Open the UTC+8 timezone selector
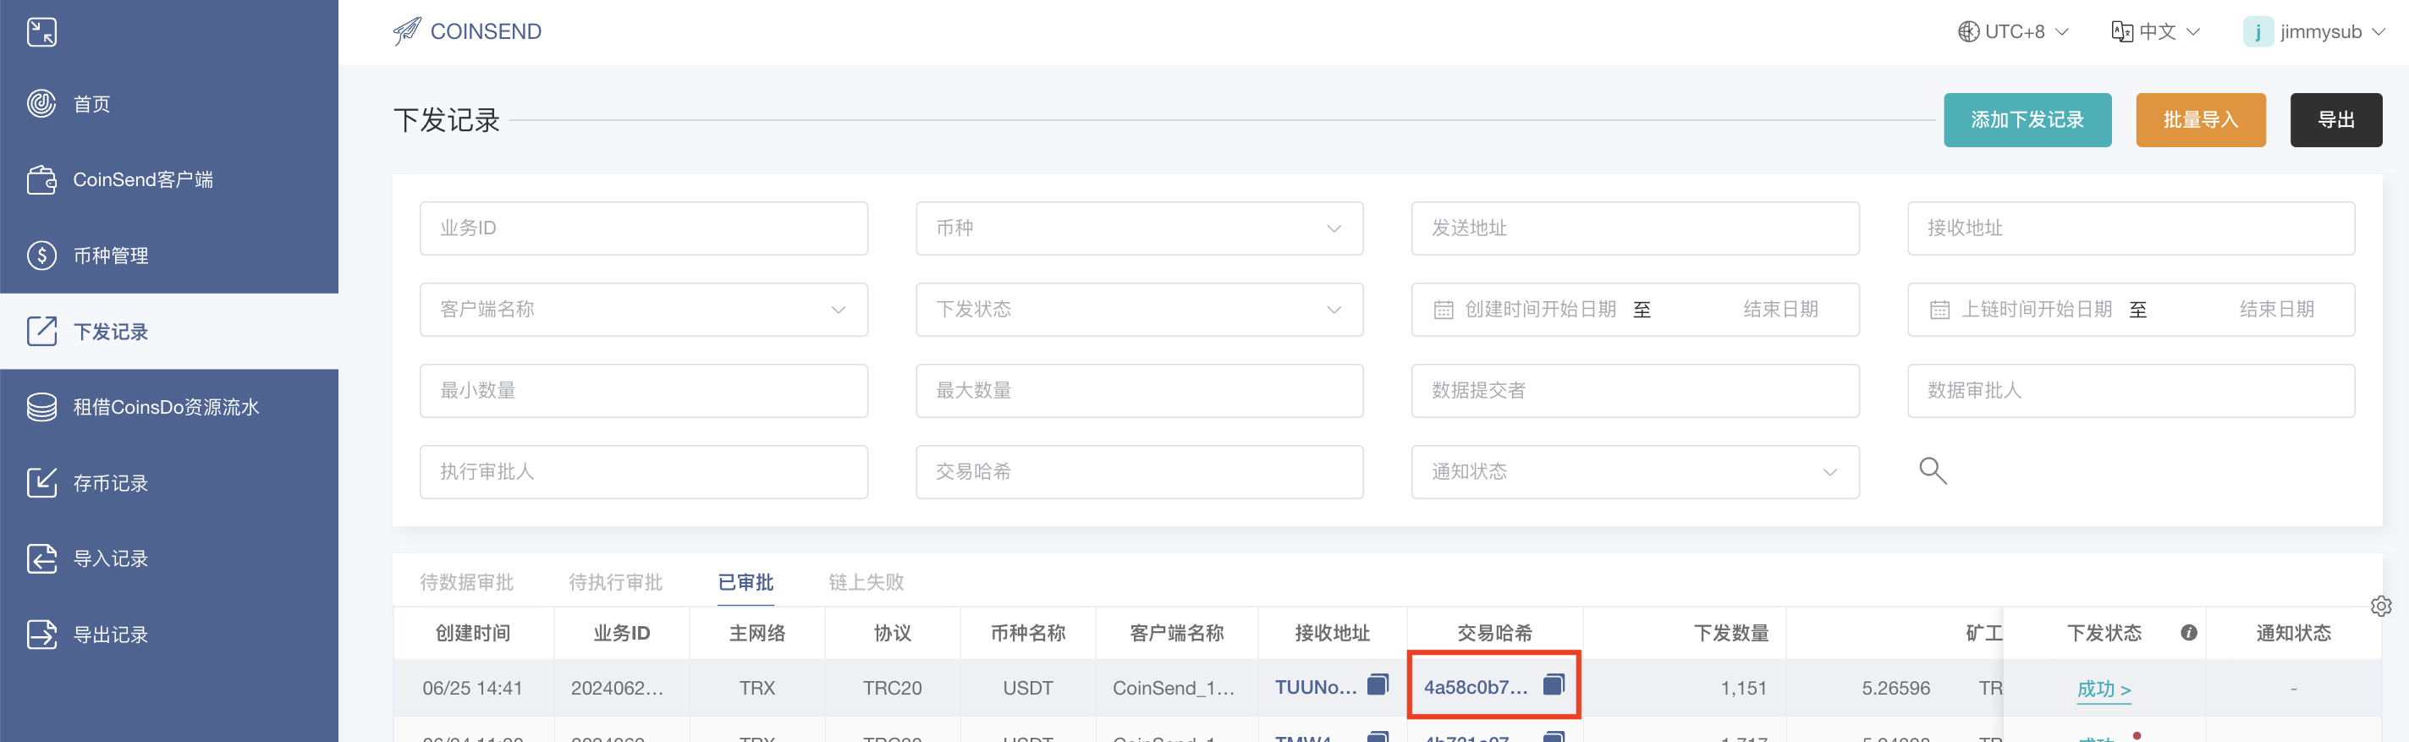Screen dimensions: 2409x742 (x=2013, y=32)
